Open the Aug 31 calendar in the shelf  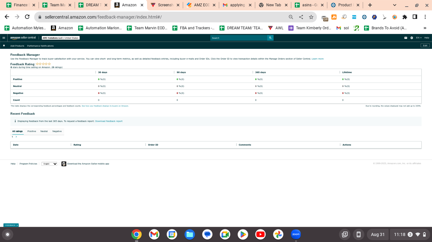(x=378, y=234)
